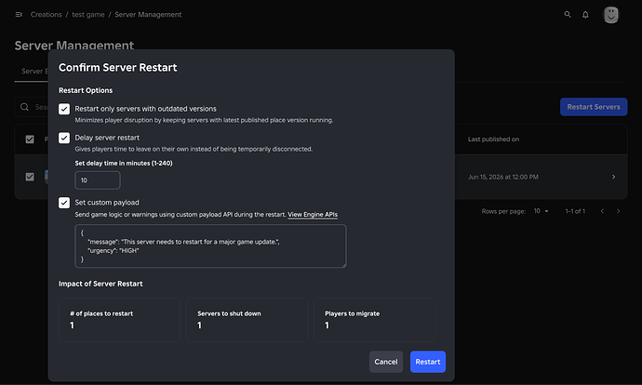Click Server Management breadcrumb
642x385 pixels.
pyautogui.click(x=148, y=14)
